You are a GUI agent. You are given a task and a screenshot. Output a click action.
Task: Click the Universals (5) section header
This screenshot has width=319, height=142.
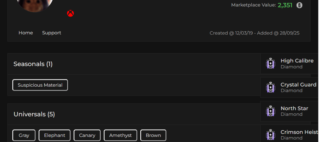point(34,114)
